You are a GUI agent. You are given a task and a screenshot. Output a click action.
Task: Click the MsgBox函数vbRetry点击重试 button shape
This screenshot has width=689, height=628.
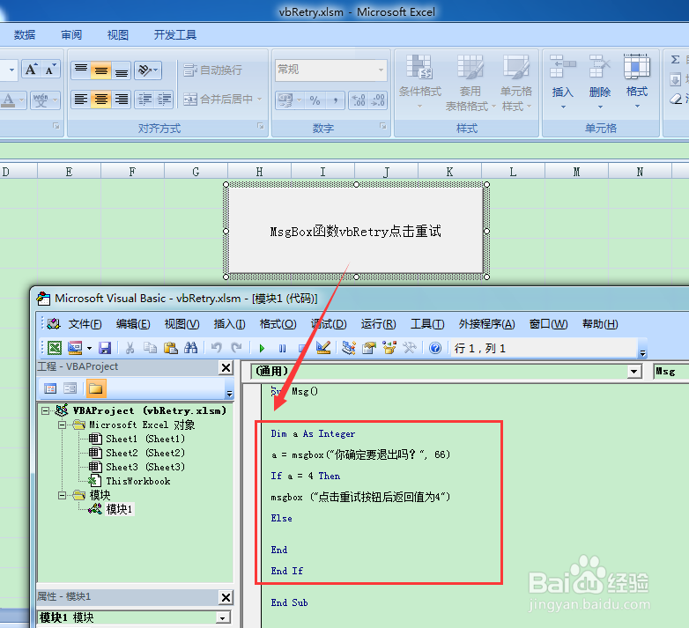tap(356, 231)
